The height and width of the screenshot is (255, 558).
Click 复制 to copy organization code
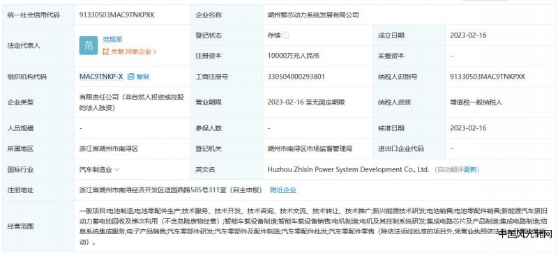143,77
